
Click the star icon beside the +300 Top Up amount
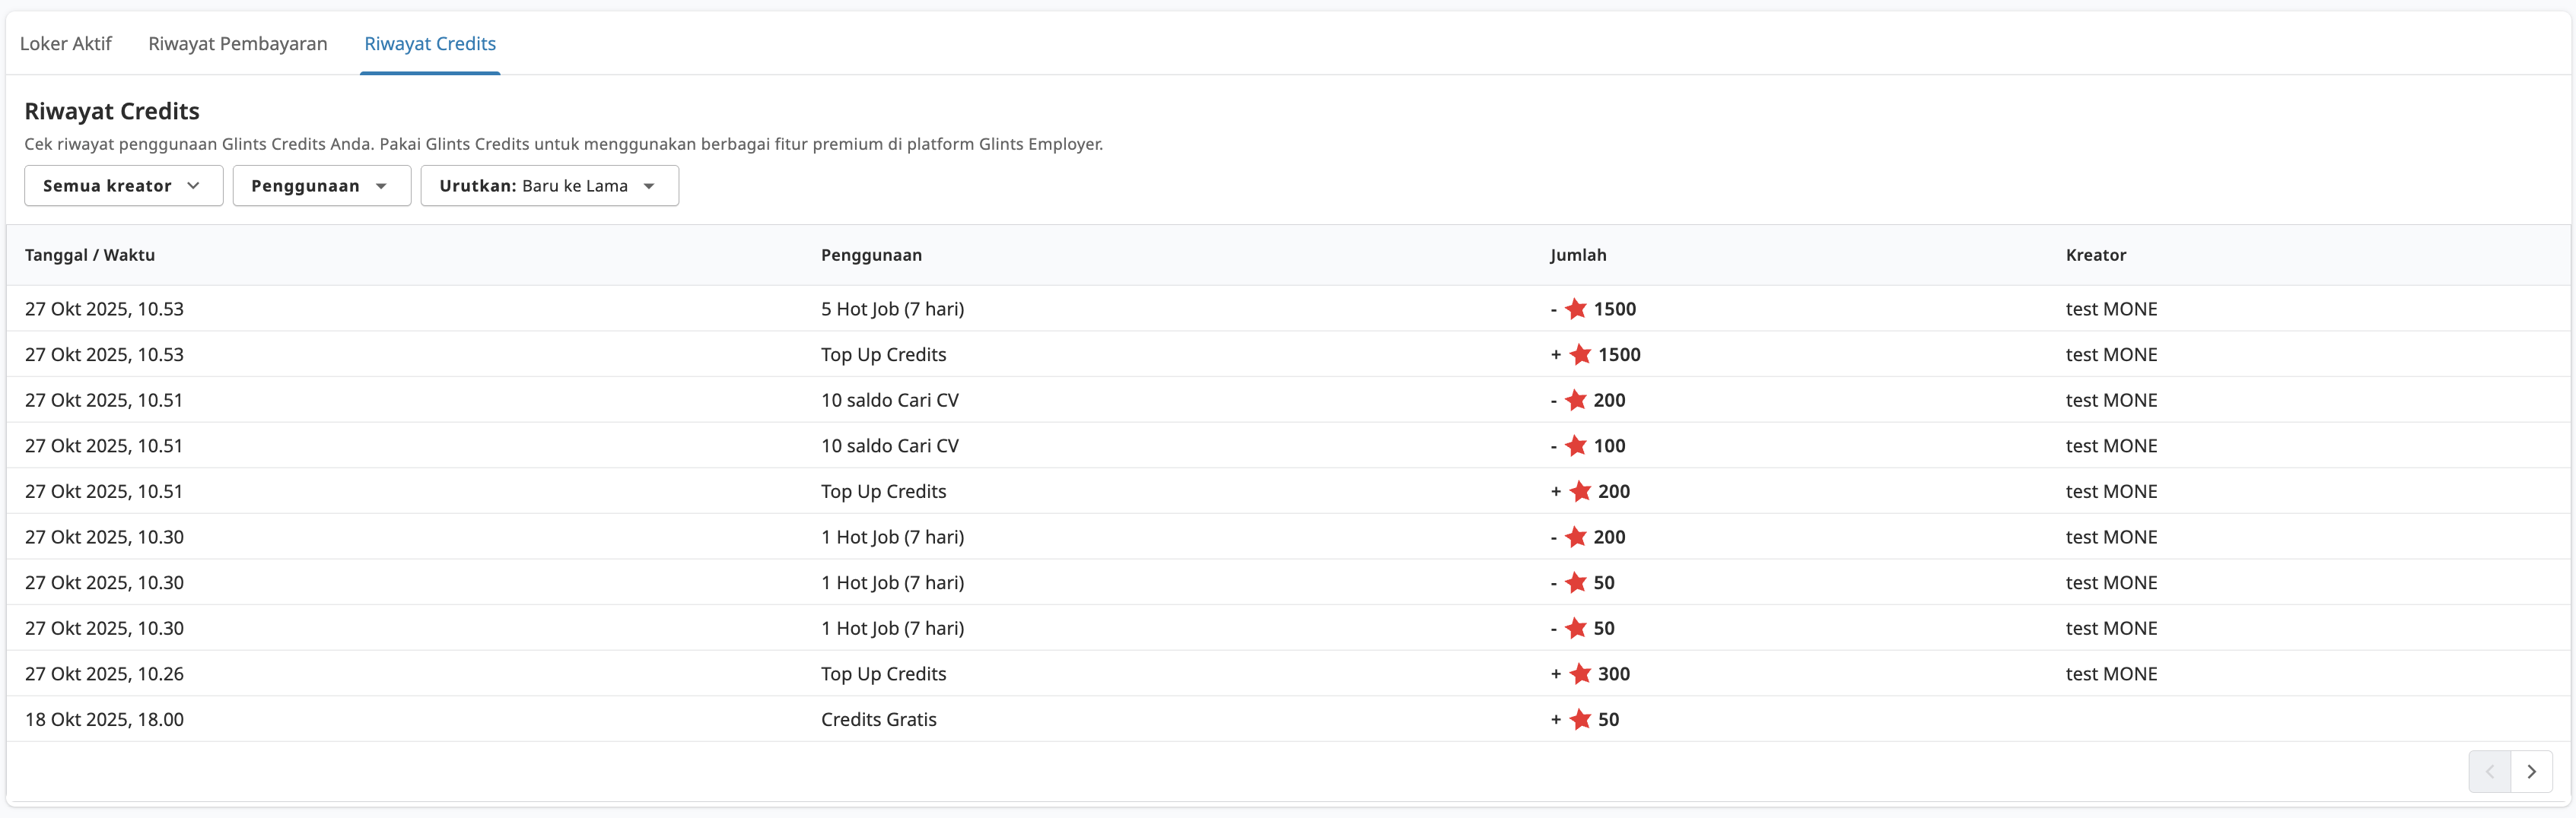coord(1580,674)
